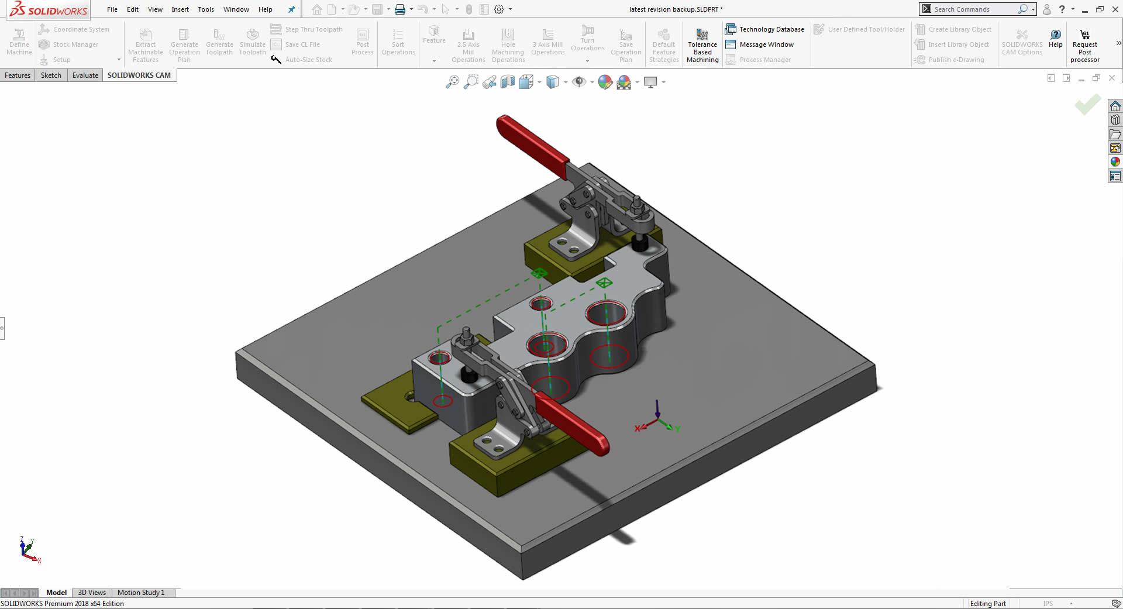Activate the Section View tool
This screenshot has width=1123, height=609.
tap(508, 82)
